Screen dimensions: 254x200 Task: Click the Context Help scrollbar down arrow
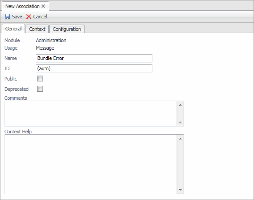[180, 190]
